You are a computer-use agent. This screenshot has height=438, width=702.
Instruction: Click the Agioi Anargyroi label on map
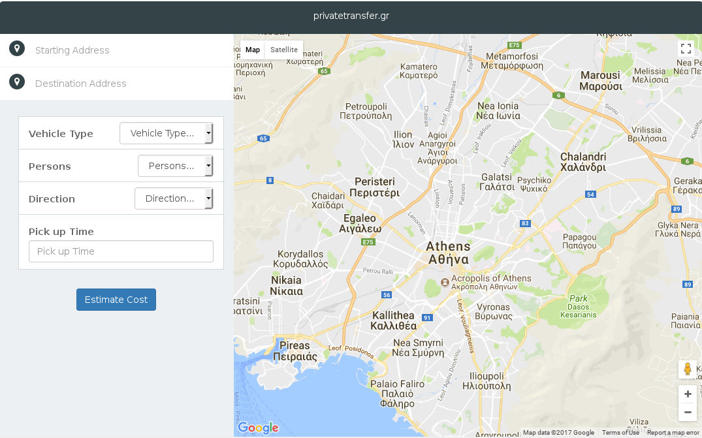pos(437,148)
